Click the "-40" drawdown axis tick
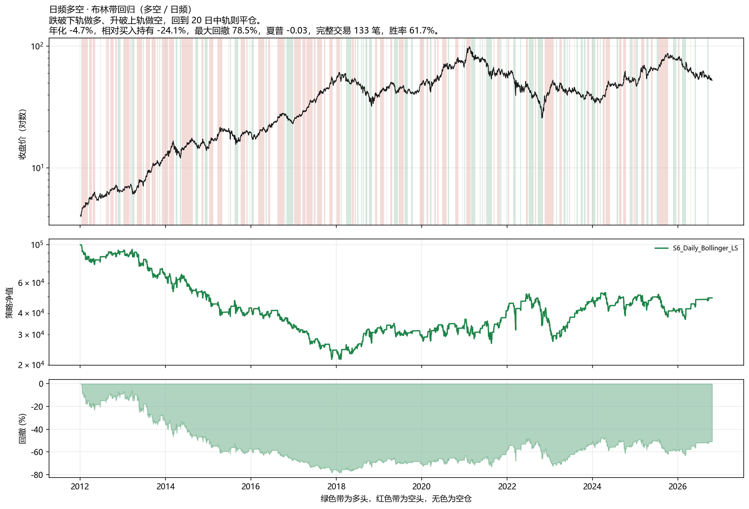This screenshot has height=509, width=749. coord(37,429)
